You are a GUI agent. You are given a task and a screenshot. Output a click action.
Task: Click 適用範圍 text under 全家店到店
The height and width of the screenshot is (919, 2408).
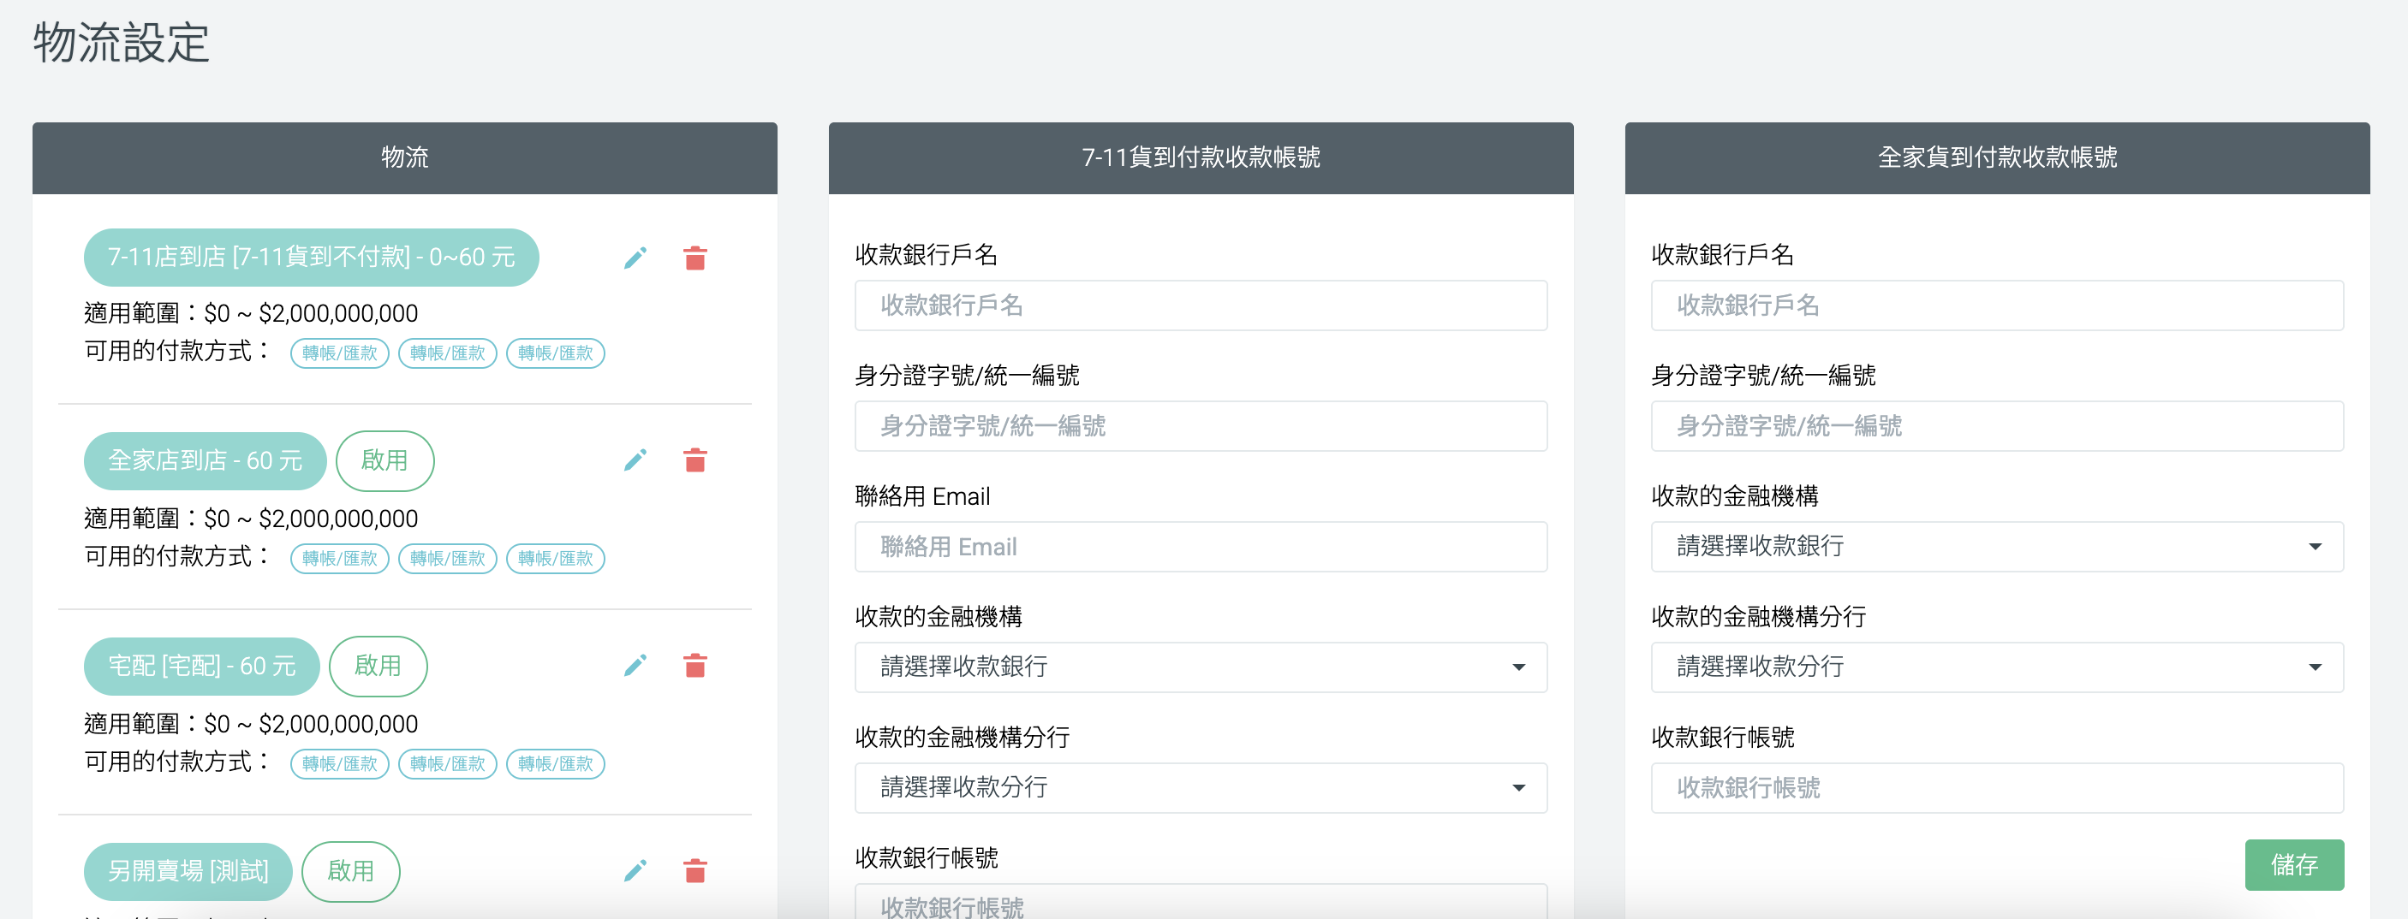pos(251,519)
